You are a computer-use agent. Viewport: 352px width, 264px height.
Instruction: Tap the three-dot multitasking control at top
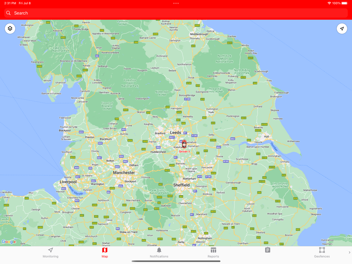click(176, 4)
